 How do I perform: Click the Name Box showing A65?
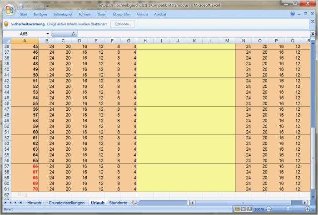tap(24, 34)
